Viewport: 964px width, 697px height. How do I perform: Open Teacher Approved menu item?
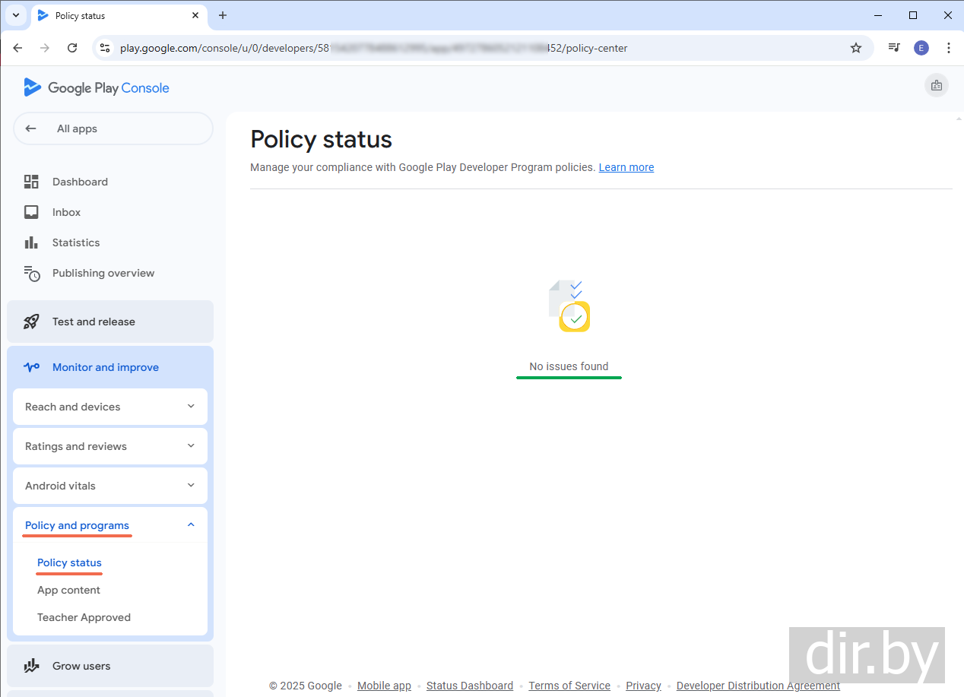click(x=84, y=617)
